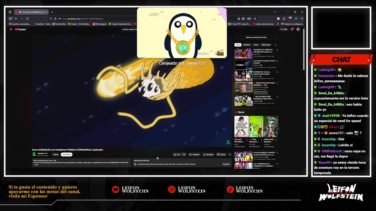
Task: Click the Finalizar la configuración item
Action: 292,24
